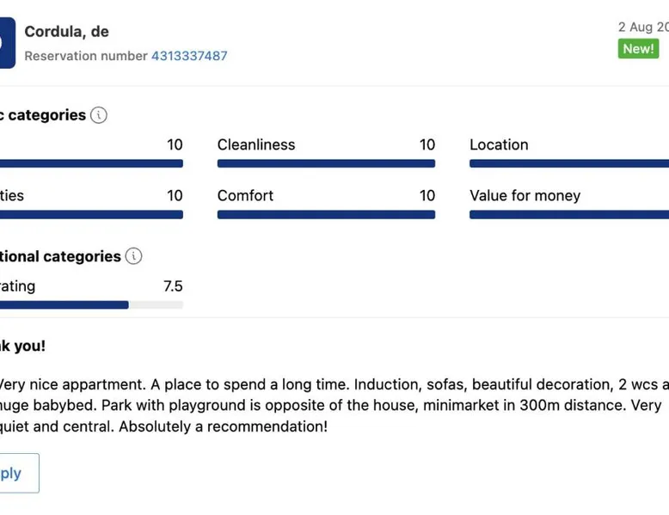This screenshot has height=515, width=669.
Task: Click the info icon beside basic categories heading
Action: (x=99, y=115)
